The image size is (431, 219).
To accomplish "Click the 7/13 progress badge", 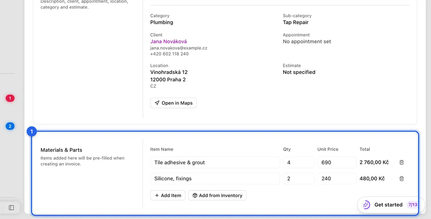I will tap(413, 205).
